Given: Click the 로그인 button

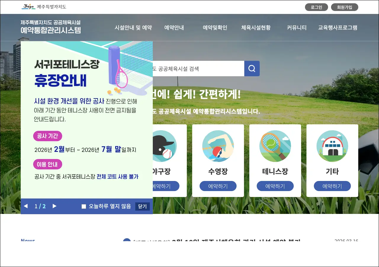Looking at the screenshot, I should [x=316, y=7].
